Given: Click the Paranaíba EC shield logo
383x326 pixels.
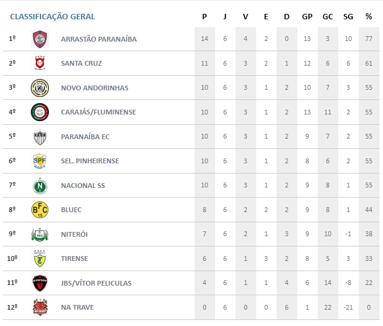Looking at the screenshot, I should coord(39,137).
